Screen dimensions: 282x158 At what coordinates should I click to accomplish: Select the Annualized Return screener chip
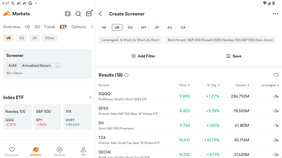click(x=36, y=66)
